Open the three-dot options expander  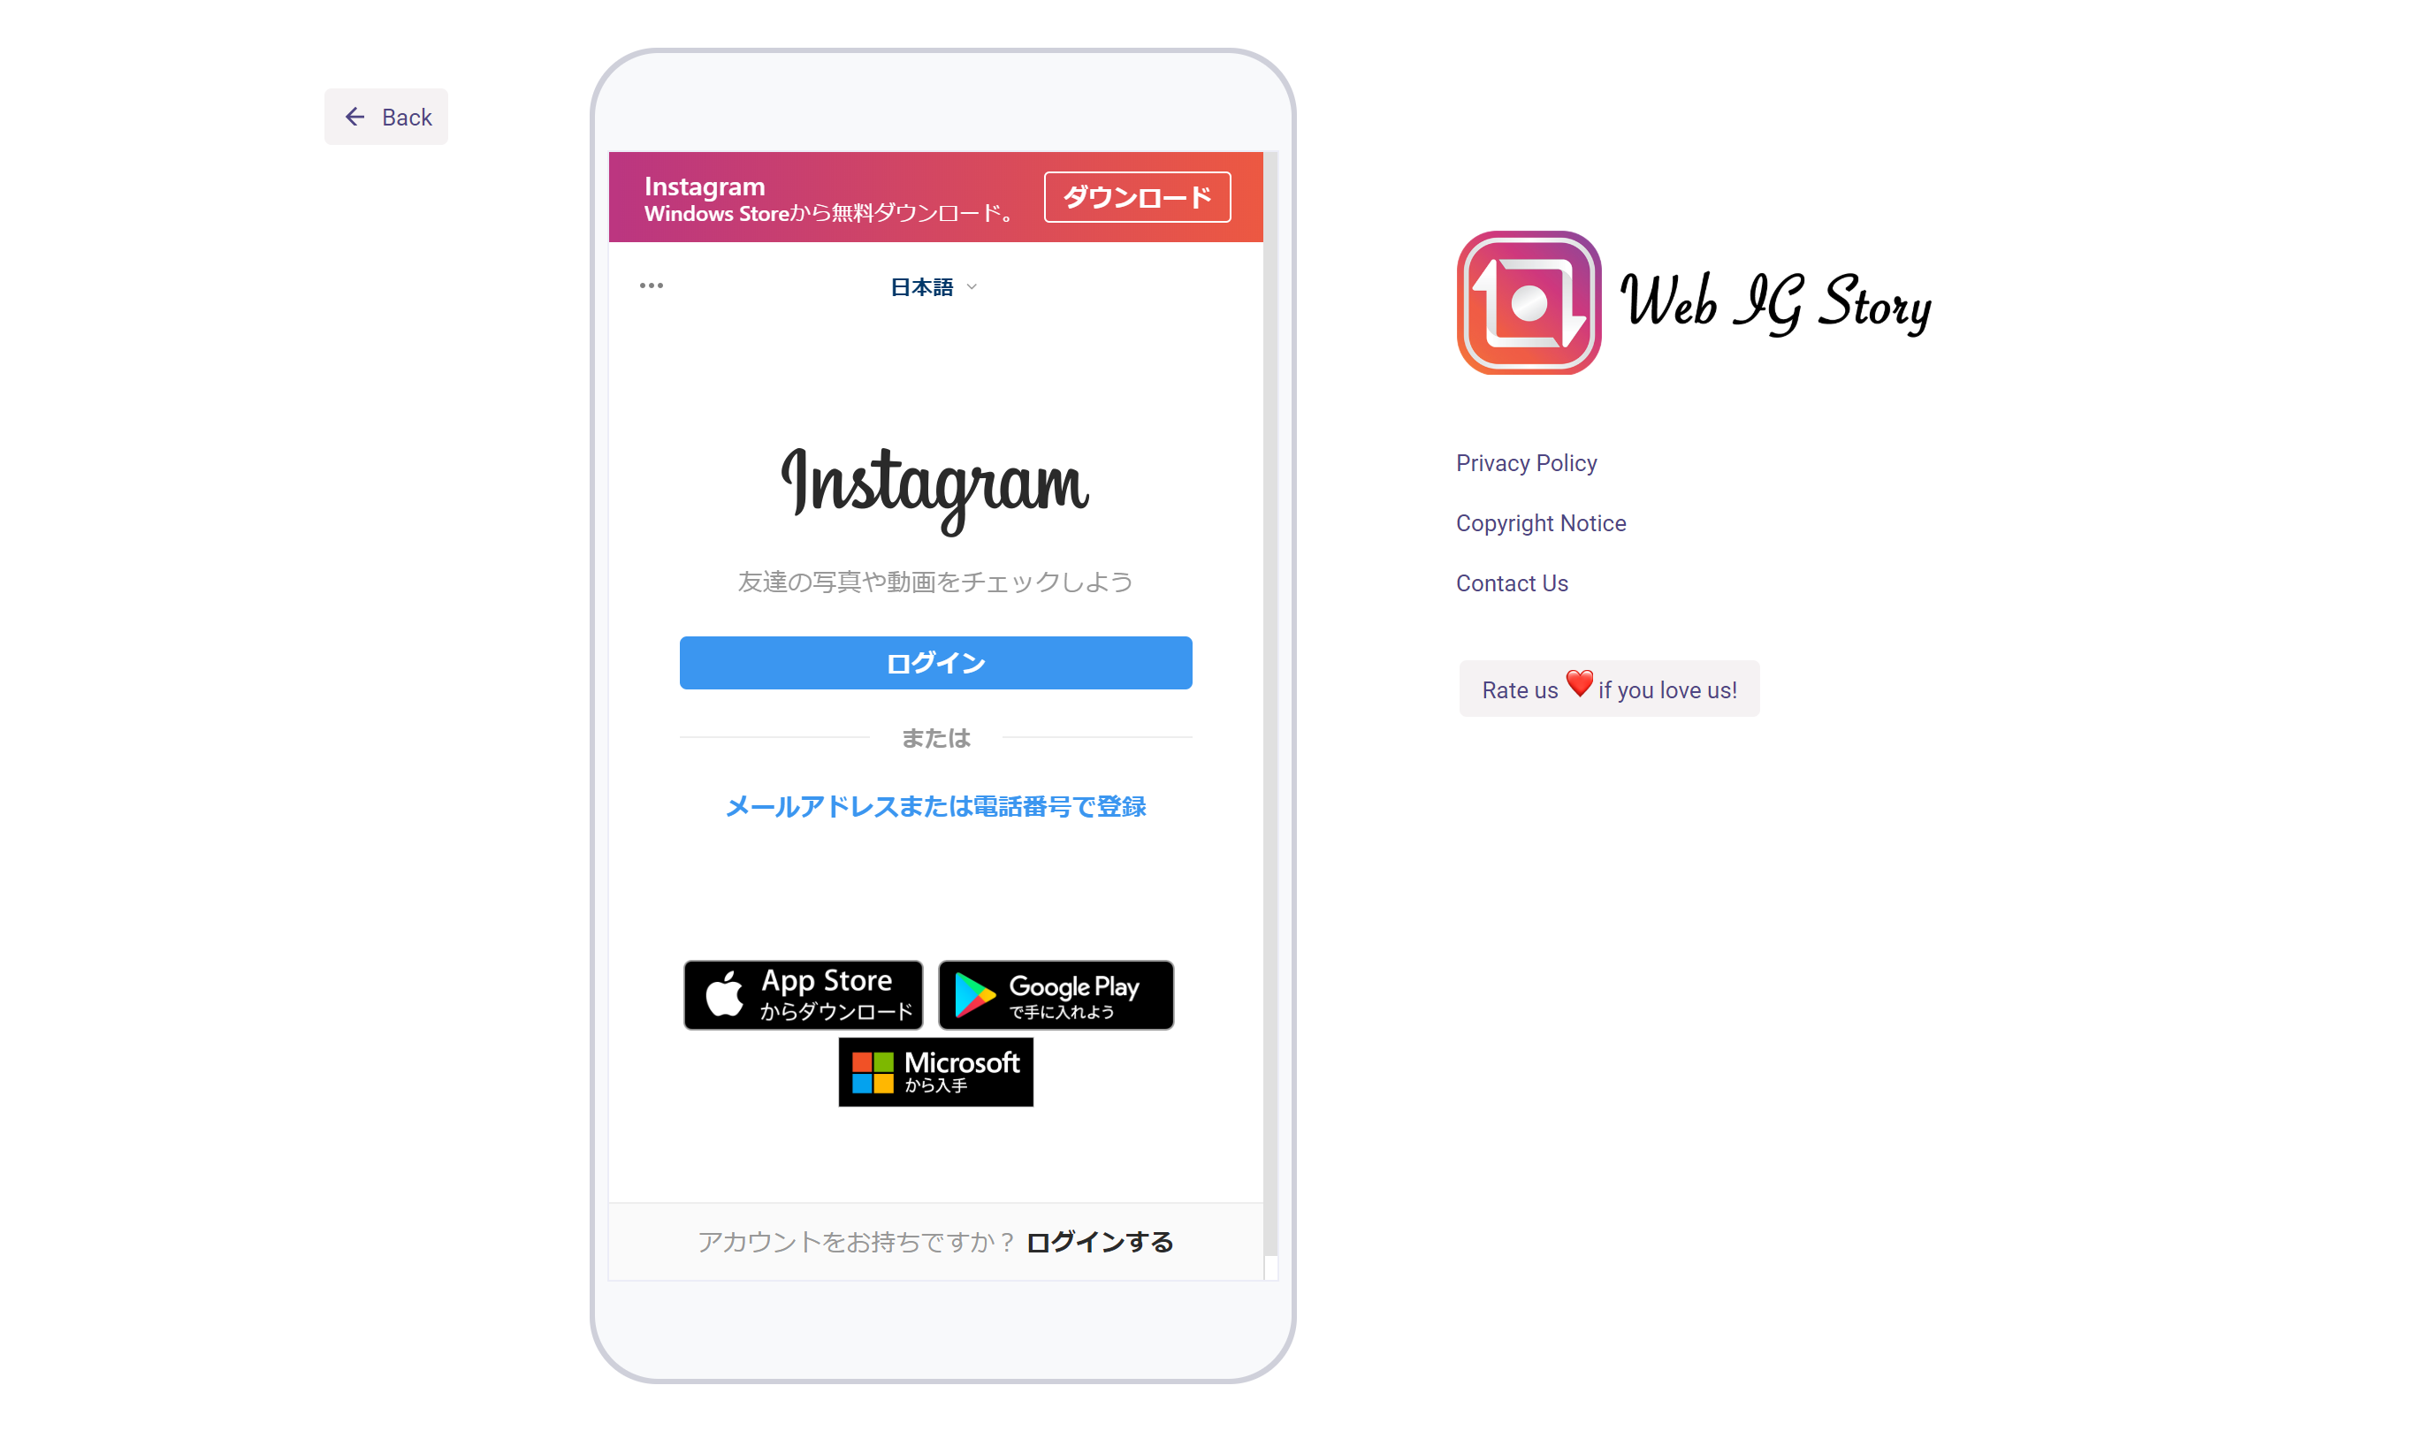pyautogui.click(x=652, y=286)
